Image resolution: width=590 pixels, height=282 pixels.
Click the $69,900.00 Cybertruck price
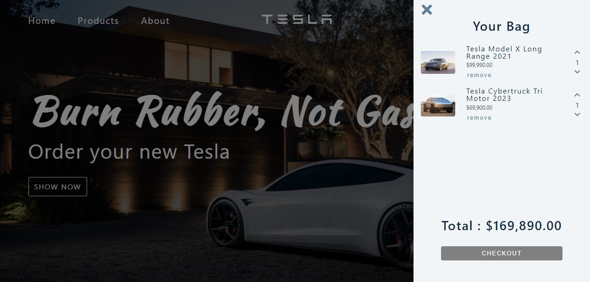(480, 108)
